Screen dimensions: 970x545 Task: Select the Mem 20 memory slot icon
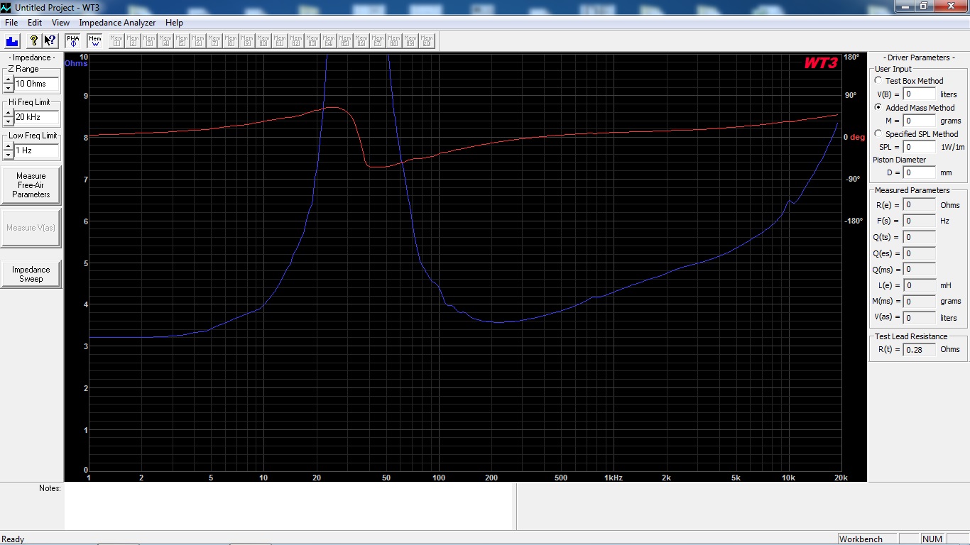click(427, 41)
